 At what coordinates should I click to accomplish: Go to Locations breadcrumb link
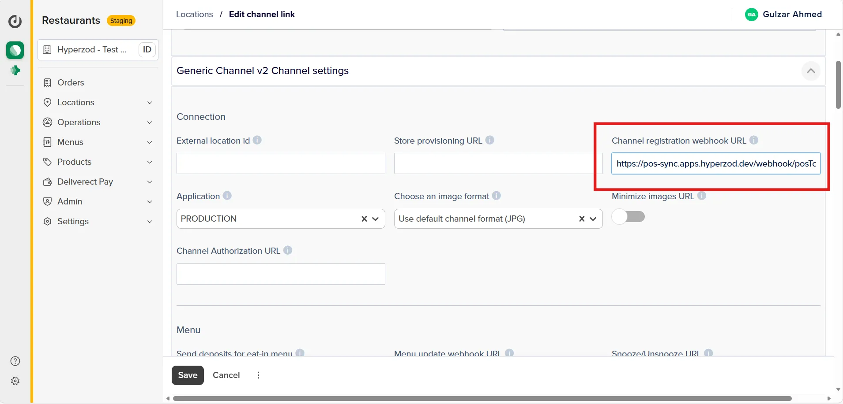click(x=195, y=14)
